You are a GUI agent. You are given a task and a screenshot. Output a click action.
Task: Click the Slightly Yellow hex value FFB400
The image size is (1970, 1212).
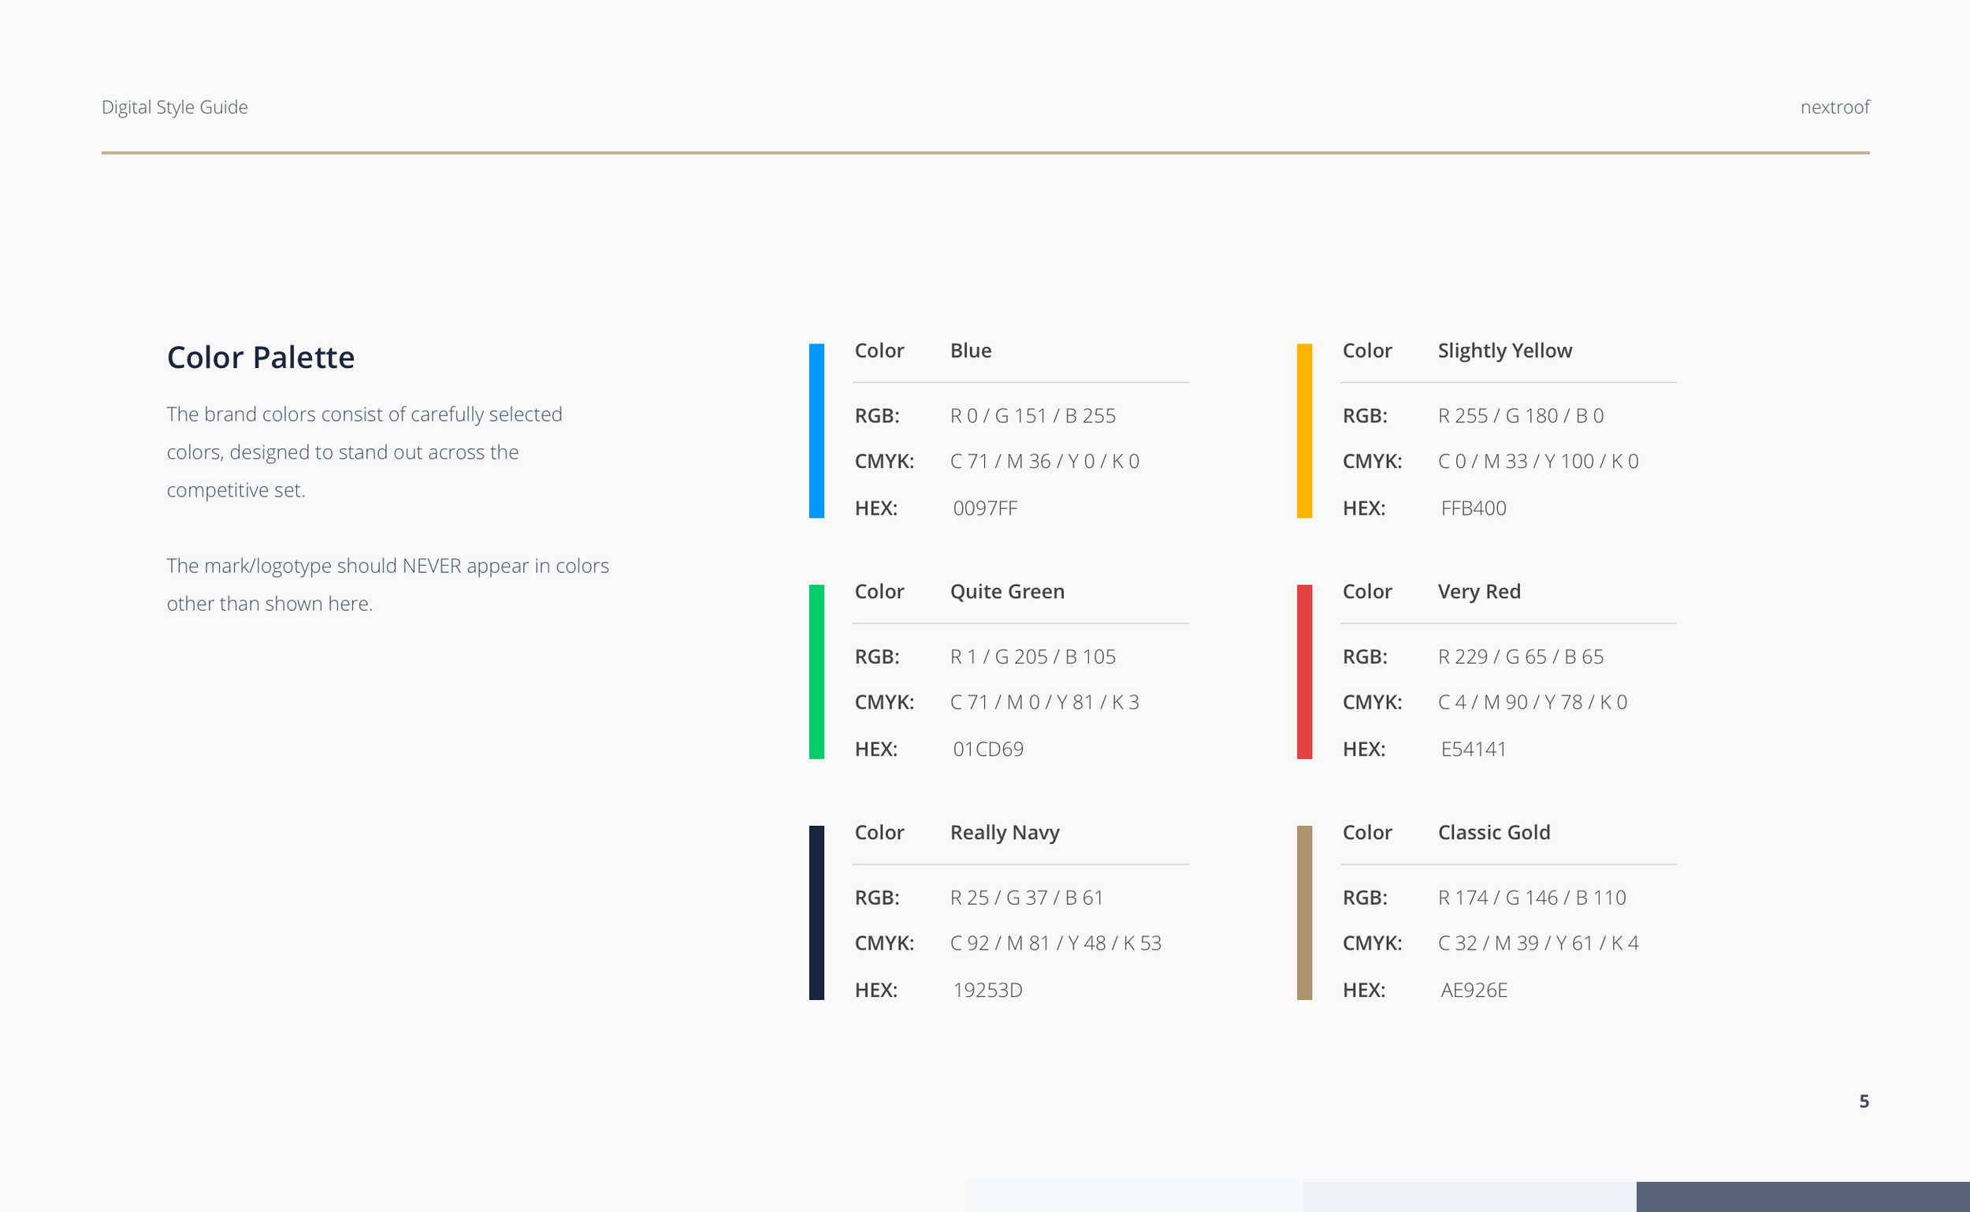coord(1473,508)
